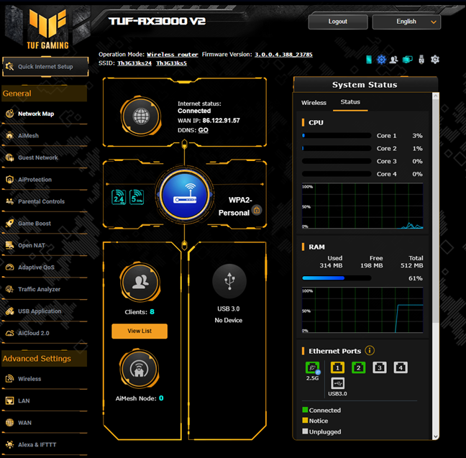Viewport: 466px width, 458px height.
Task: Click the View List button
Action: [140, 331]
